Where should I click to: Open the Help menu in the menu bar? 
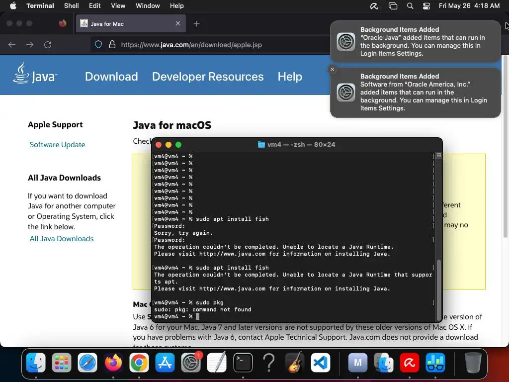click(177, 6)
